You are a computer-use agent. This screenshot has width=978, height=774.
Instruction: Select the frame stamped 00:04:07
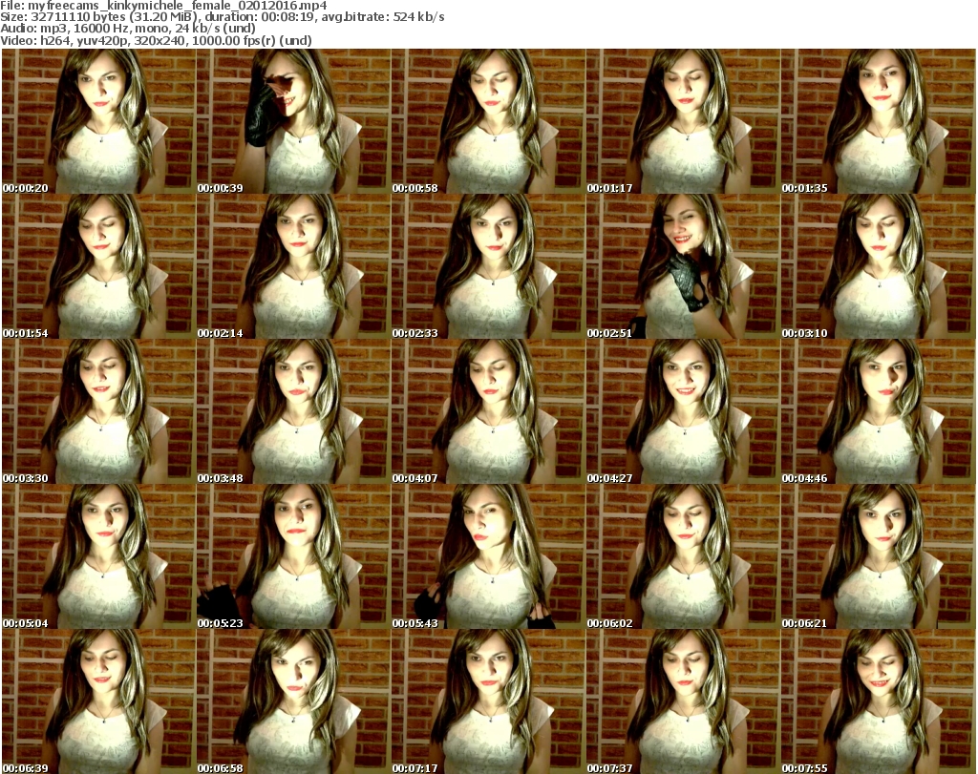[488, 411]
